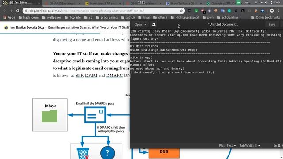
Task: Open the hack forum bookmark folder
Action: (28, 18)
